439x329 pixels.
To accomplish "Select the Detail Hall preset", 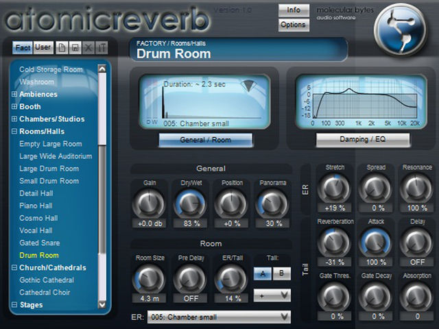I will pyautogui.click(x=36, y=193).
